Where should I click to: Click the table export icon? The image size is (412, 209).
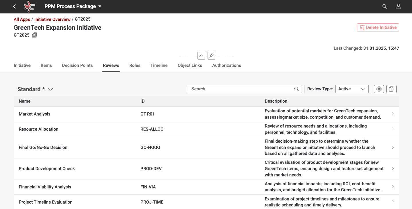(391, 89)
